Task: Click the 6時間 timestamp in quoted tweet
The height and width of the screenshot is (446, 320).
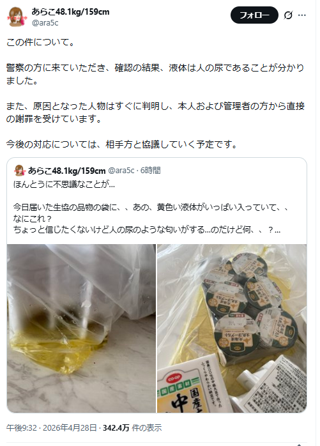Action: coord(151,171)
